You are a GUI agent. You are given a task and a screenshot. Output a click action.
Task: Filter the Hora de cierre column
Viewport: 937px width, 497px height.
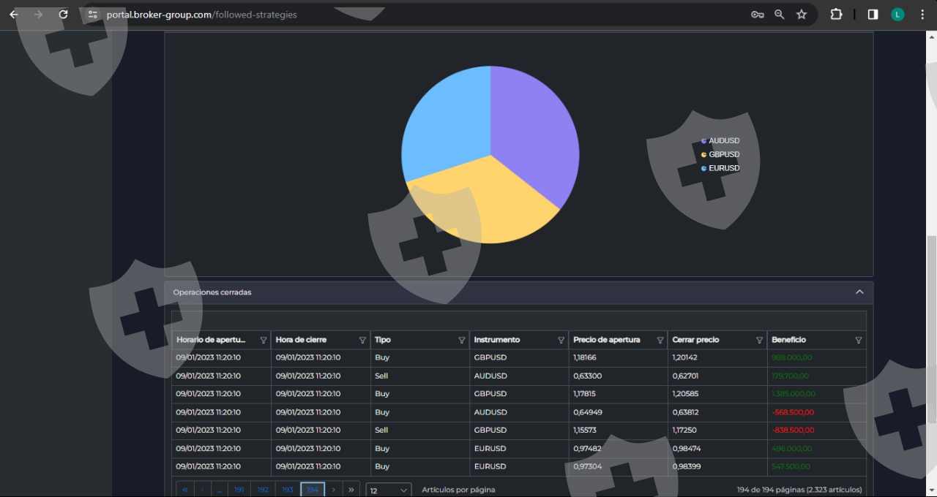click(x=362, y=341)
